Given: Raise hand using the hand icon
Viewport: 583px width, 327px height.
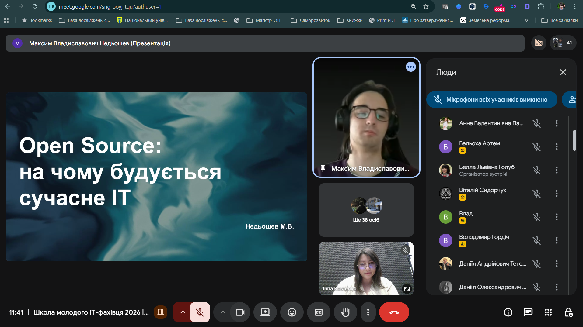Looking at the screenshot, I should (x=345, y=312).
